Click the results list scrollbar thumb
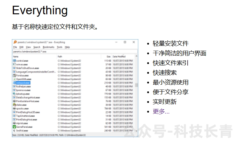This screenshot has height=146, width=239. pyautogui.click(x=137, y=85)
